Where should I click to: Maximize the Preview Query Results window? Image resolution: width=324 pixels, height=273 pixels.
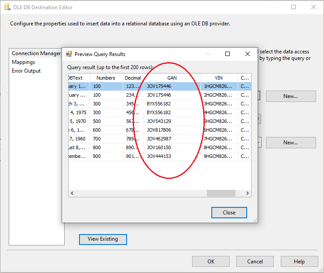pos(227,54)
